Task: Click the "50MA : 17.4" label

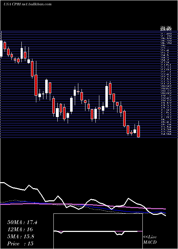Action: [22, 222]
